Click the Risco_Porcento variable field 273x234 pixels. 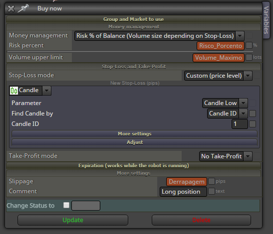tap(221, 46)
